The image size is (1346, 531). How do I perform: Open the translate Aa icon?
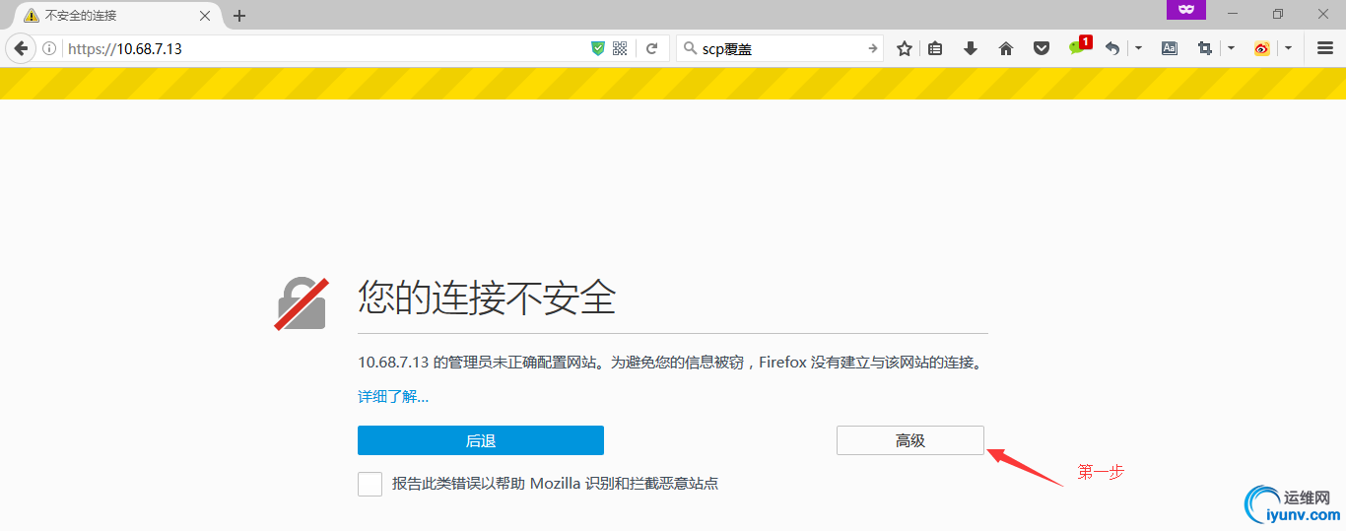click(1170, 48)
